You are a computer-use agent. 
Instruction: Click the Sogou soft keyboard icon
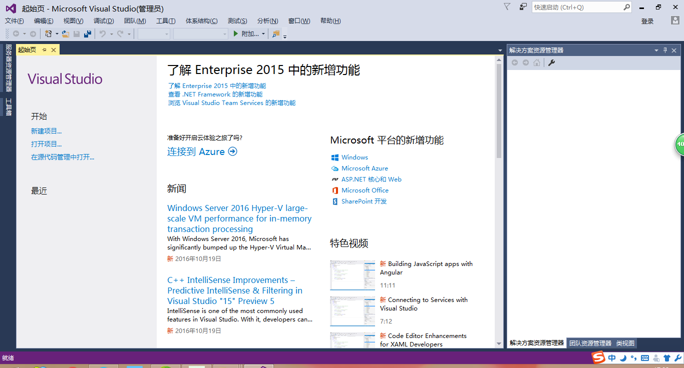[645, 358]
